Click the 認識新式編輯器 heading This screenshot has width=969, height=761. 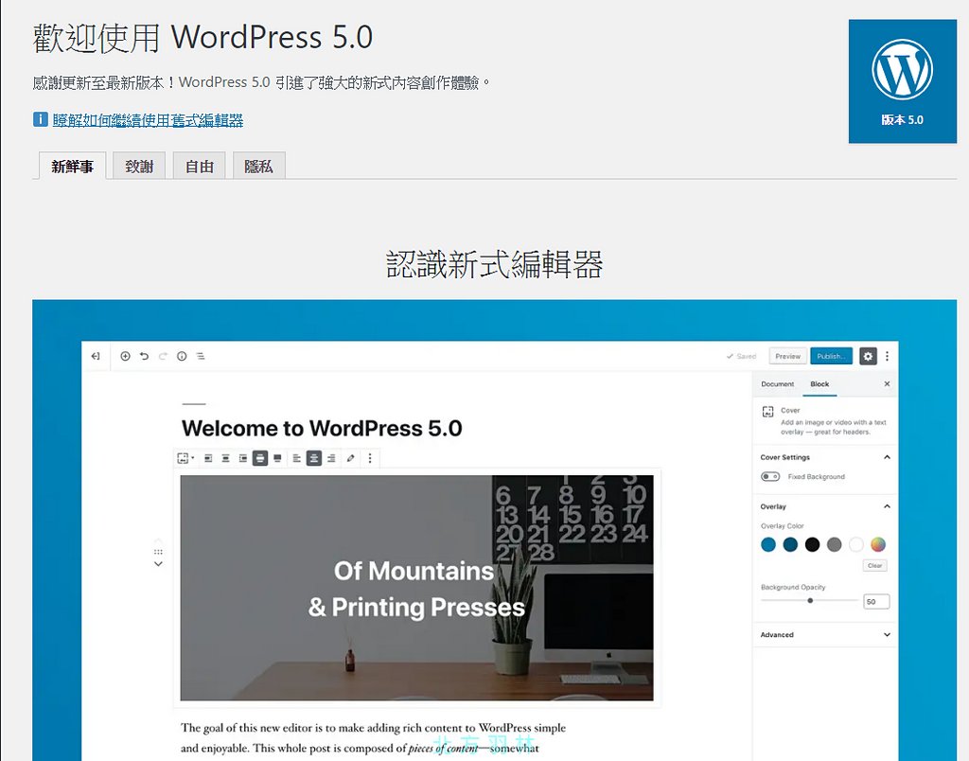(494, 265)
